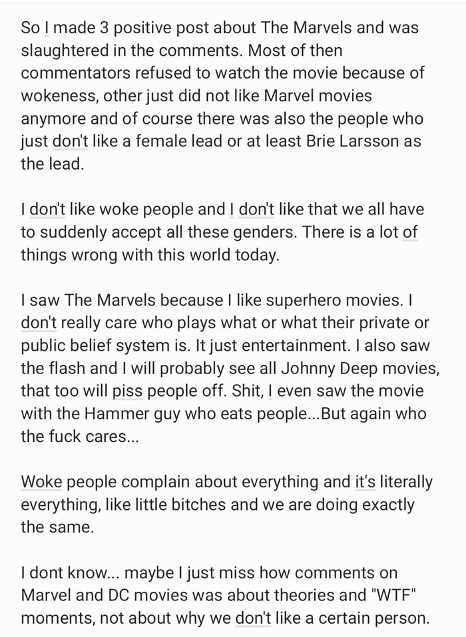The height and width of the screenshot is (637, 466).
Task: Click the underlined "it's" before "literally"
Action: [x=365, y=482]
